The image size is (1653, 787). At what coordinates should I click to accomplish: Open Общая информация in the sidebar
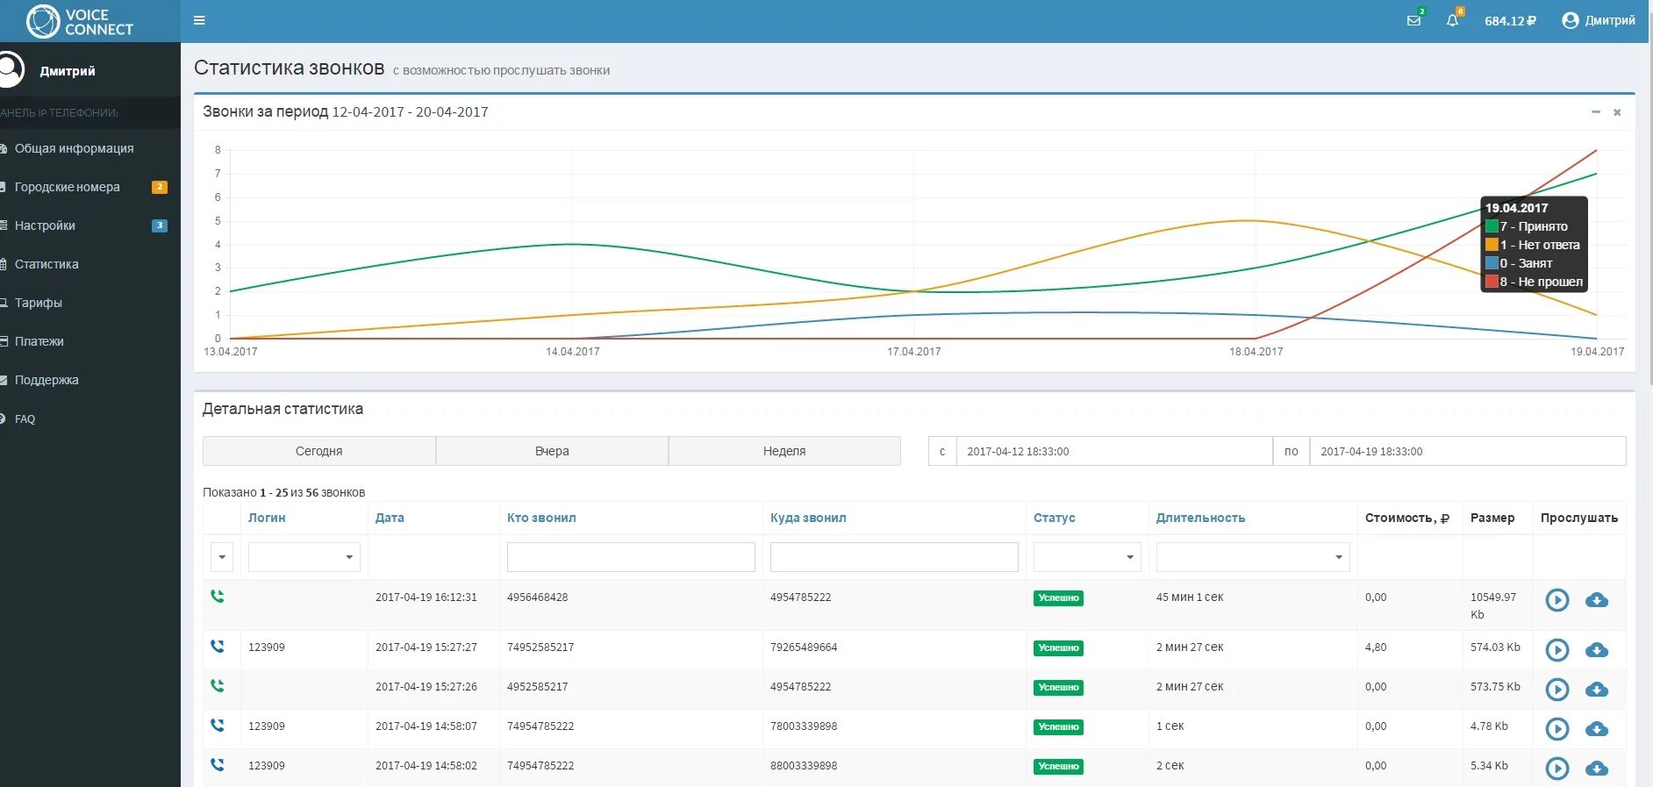(x=74, y=148)
